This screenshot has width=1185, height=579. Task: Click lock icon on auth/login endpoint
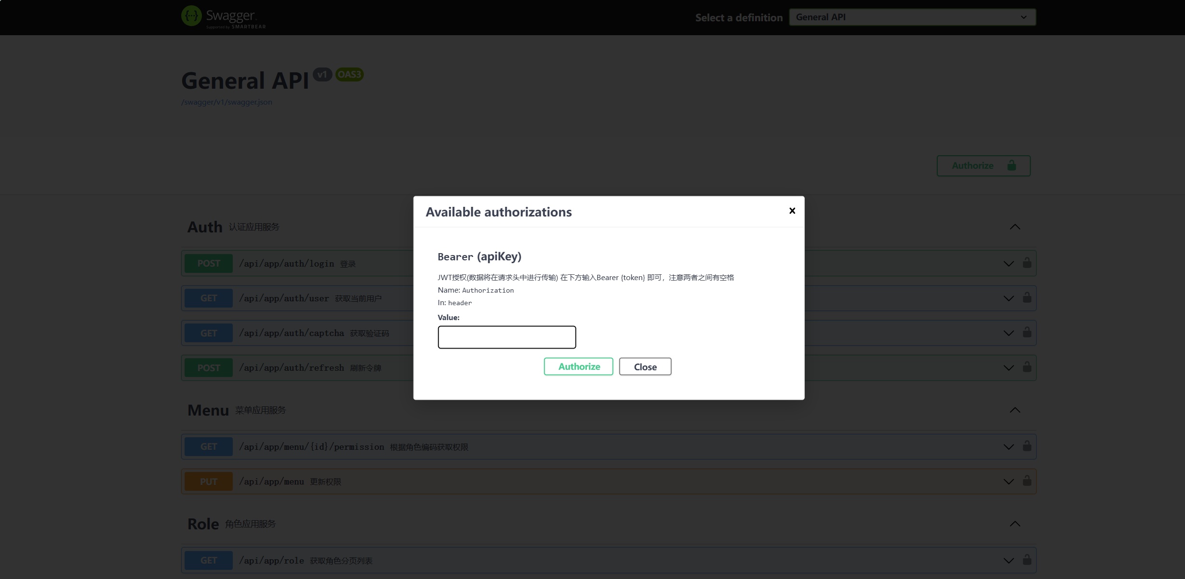pyautogui.click(x=1027, y=263)
